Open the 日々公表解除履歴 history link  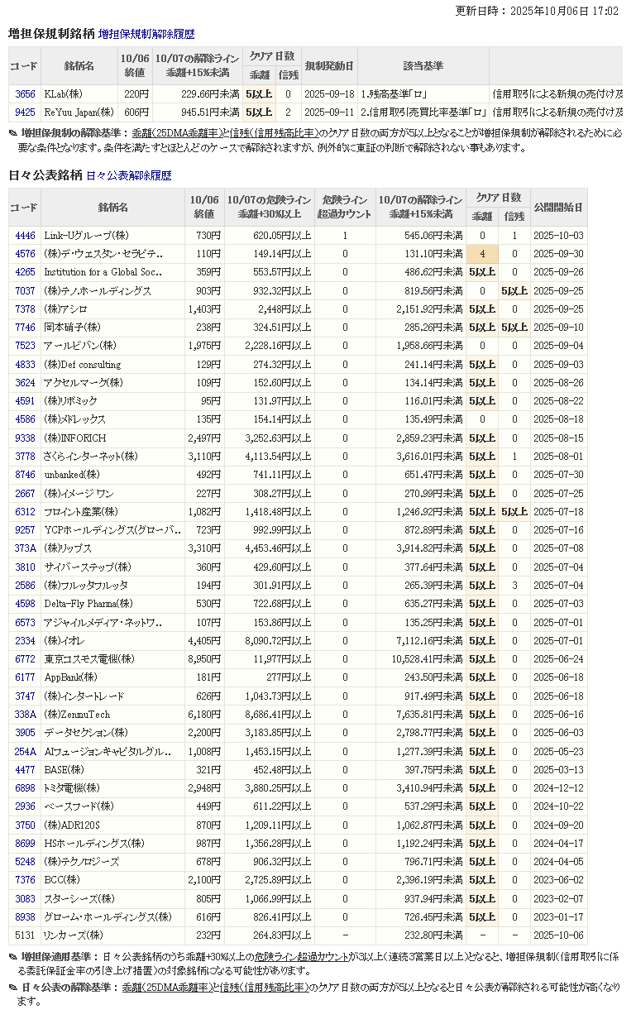coord(128,176)
